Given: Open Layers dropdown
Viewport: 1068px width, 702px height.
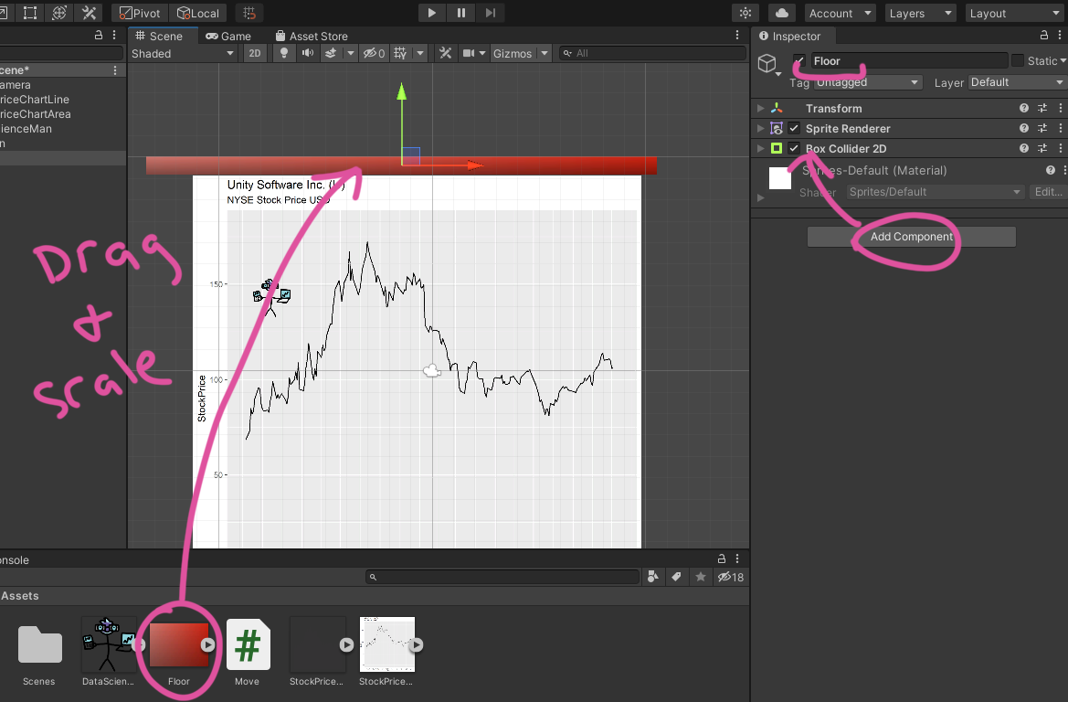Looking at the screenshot, I should pyautogui.click(x=920, y=13).
